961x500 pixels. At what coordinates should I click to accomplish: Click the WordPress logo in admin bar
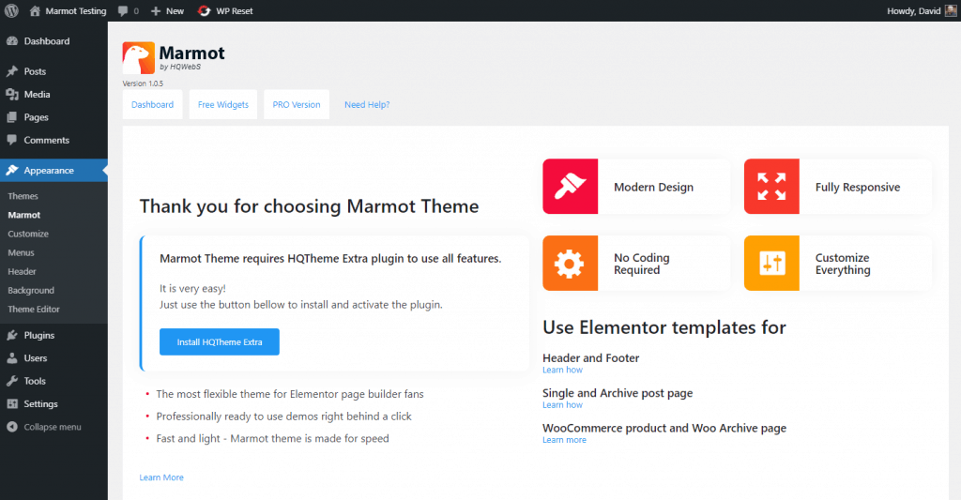point(12,11)
